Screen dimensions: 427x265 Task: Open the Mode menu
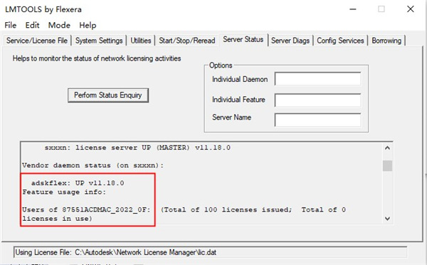(x=59, y=25)
